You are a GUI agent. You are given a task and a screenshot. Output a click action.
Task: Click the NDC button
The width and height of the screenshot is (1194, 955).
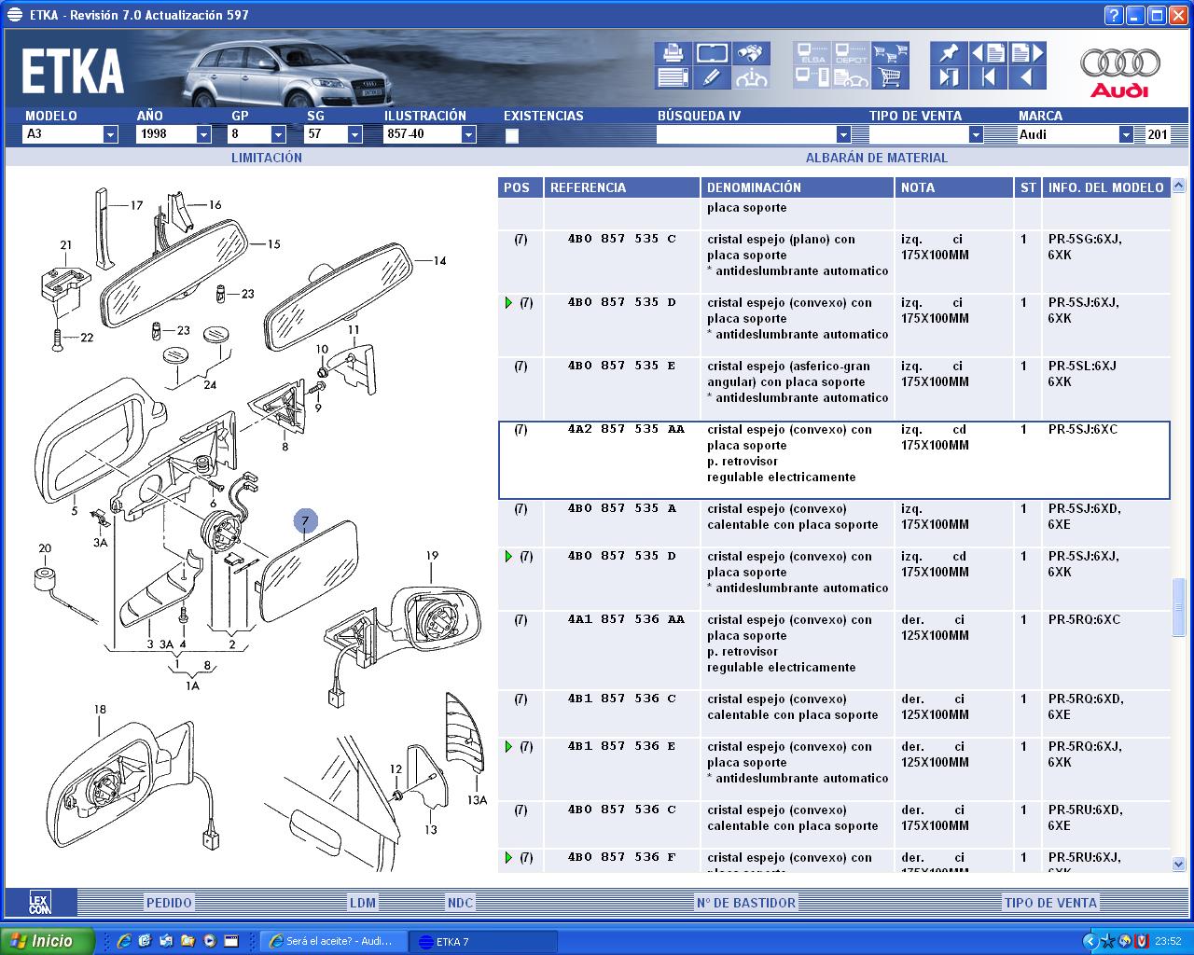coord(460,903)
